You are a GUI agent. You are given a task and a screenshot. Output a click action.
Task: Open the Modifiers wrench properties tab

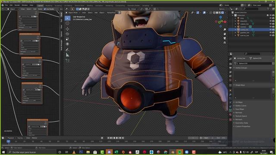(230, 95)
